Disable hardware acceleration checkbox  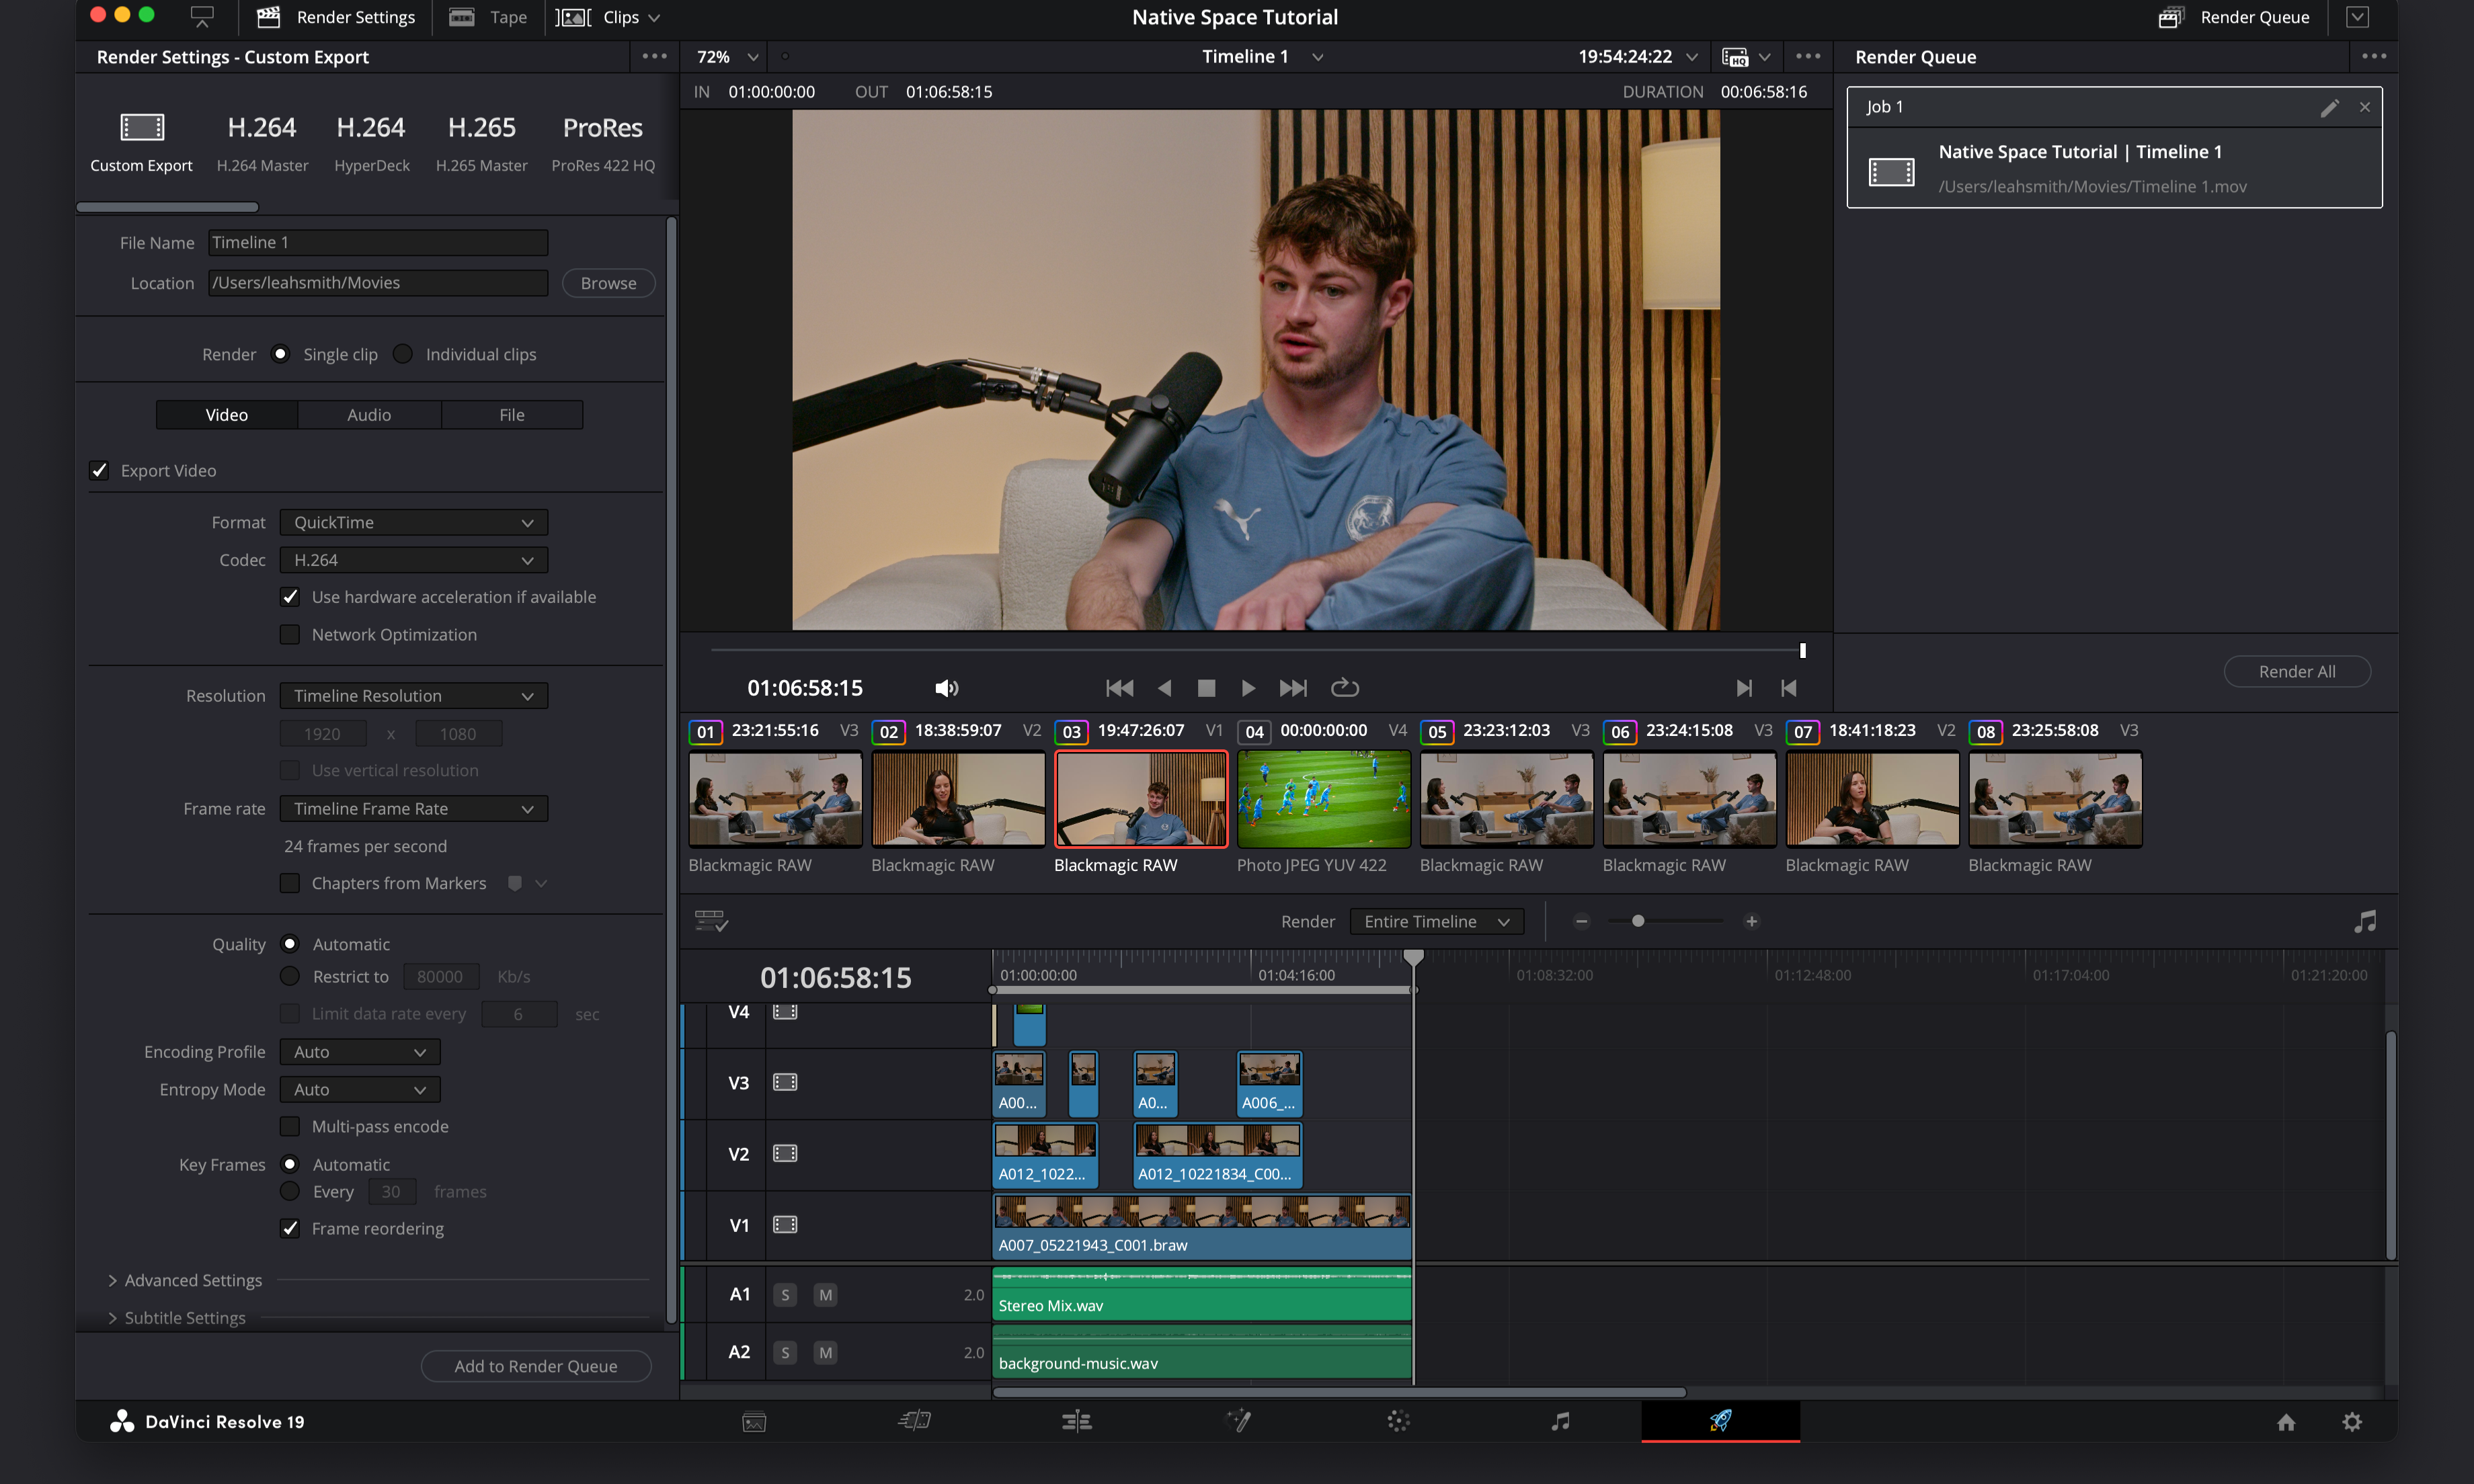click(290, 597)
